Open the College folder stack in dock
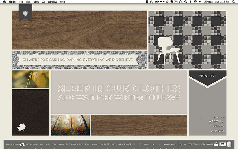This screenshot has width=238, height=149. pyautogui.click(x=183, y=144)
